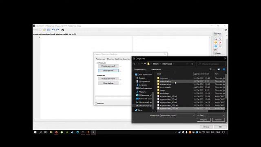
Task: Click the preview pane icon in Open dialog
Action: 219,69
